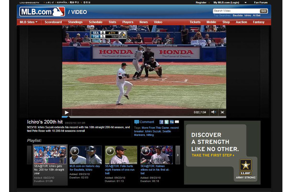The height and width of the screenshot is (192, 292).
Task: Play the Halman strikes out thumbnail
Action: pyautogui.click(x=157, y=155)
